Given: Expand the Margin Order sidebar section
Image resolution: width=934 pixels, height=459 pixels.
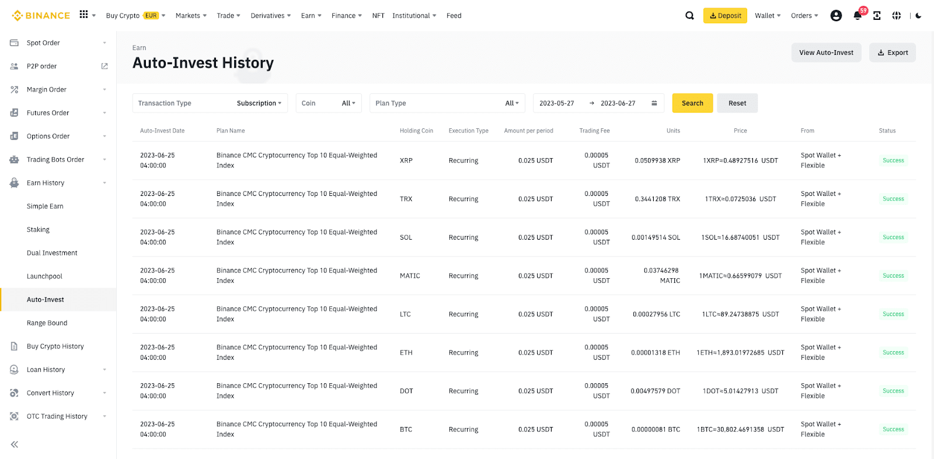Looking at the screenshot, I should [104, 89].
